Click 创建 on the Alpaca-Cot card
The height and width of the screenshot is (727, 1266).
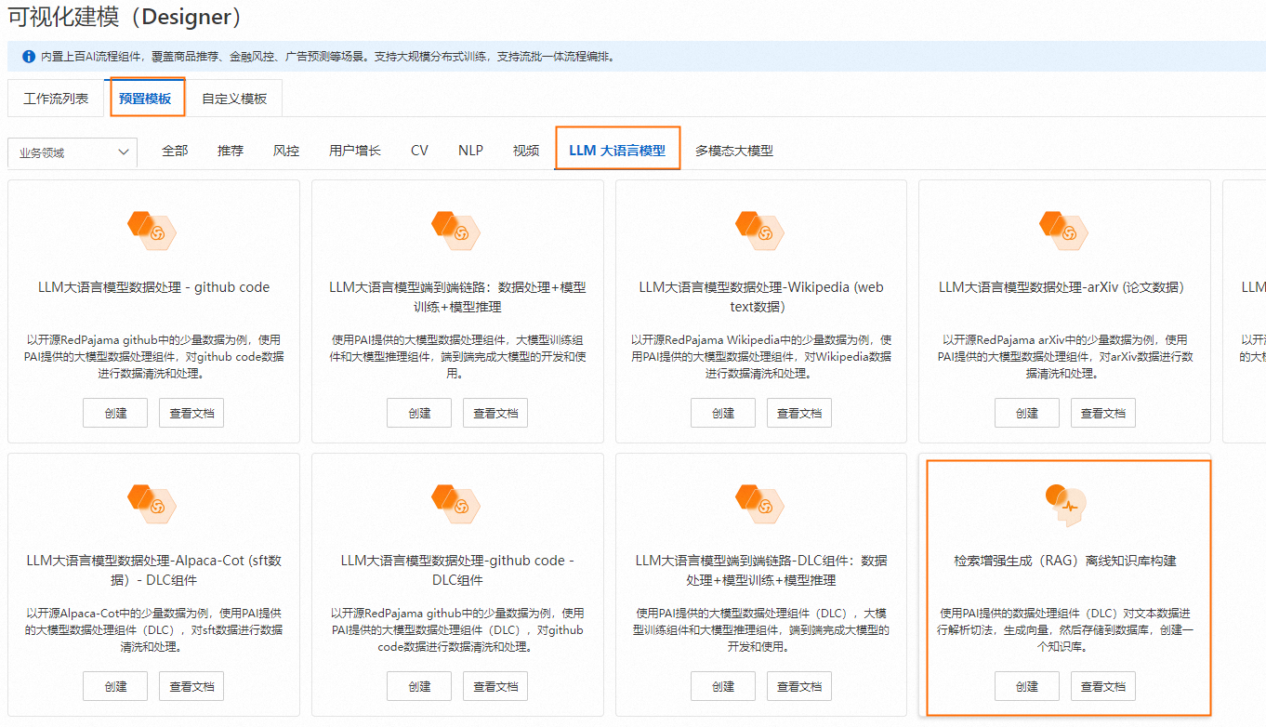115,686
